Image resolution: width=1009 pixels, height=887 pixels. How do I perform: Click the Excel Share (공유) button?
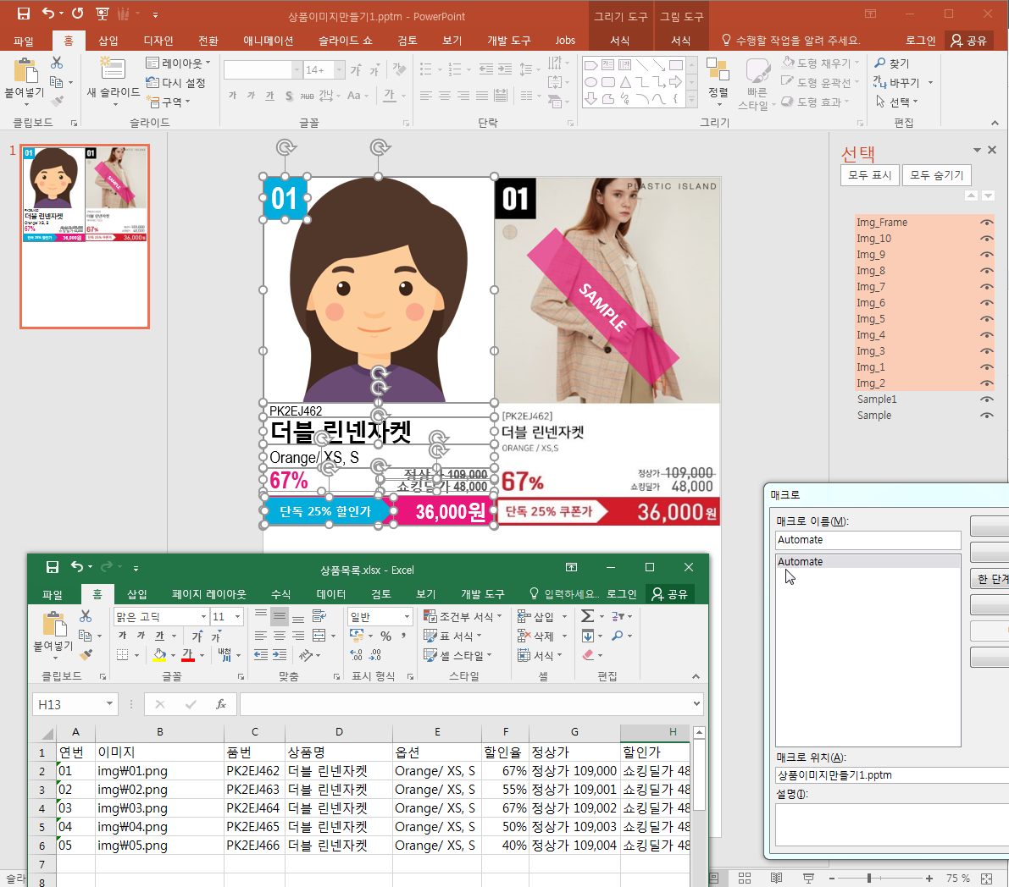point(670,594)
